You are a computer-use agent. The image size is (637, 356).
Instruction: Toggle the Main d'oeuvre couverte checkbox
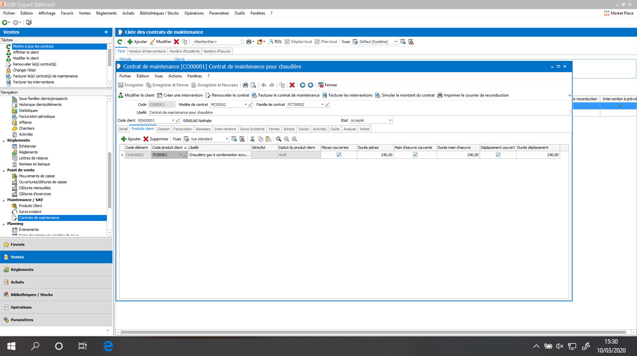click(x=415, y=155)
